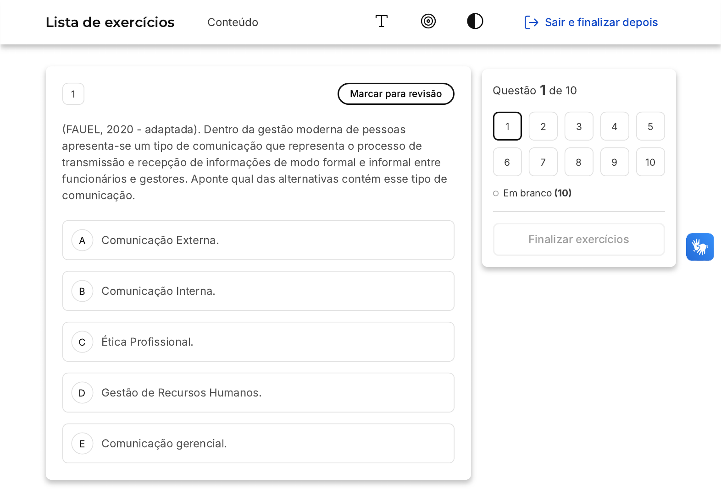Toggle the high contrast half-circle icon
The image size is (721, 494).
pyautogui.click(x=475, y=22)
